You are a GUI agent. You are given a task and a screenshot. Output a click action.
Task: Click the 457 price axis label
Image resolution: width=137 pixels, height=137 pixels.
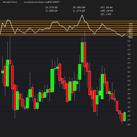(129, 68)
